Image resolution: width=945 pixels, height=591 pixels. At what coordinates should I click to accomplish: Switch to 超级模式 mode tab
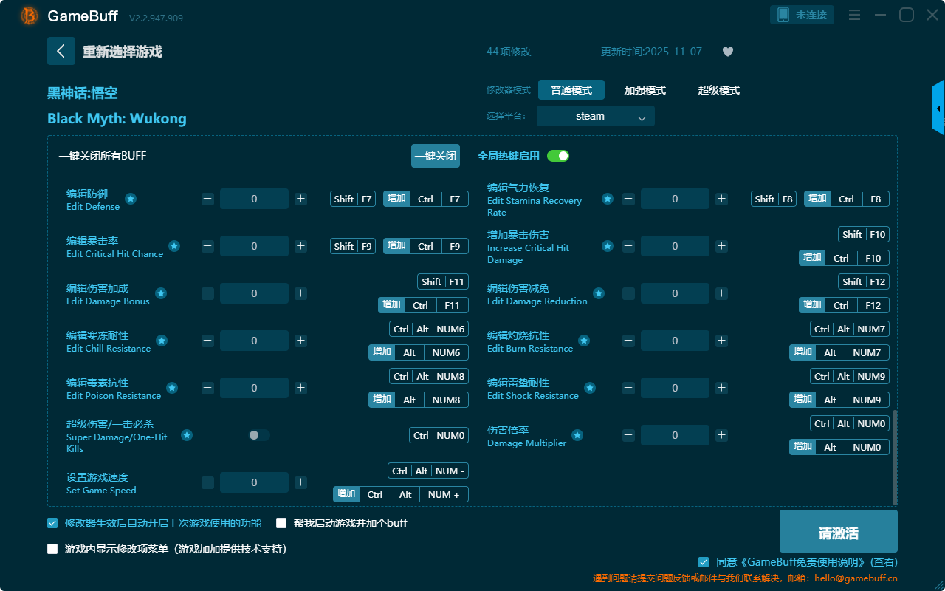tap(718, 90)
